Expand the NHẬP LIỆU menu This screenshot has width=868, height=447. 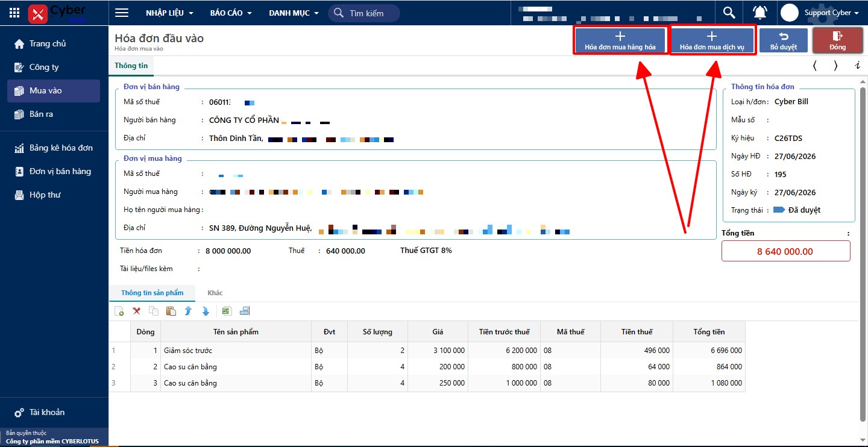(x=169, y=13)
